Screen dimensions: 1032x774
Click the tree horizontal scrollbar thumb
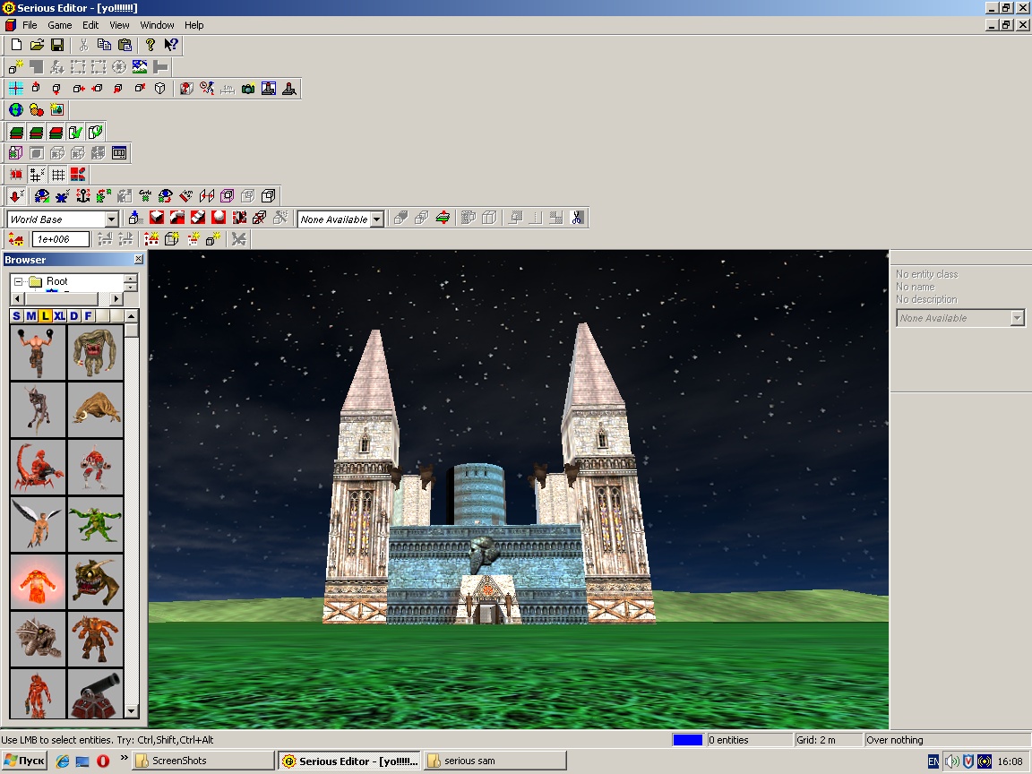pos(61,299)
